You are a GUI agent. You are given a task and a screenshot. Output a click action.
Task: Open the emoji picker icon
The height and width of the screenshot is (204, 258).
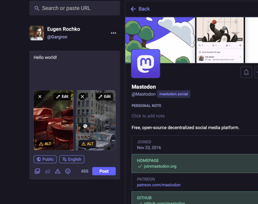(68, 171)
